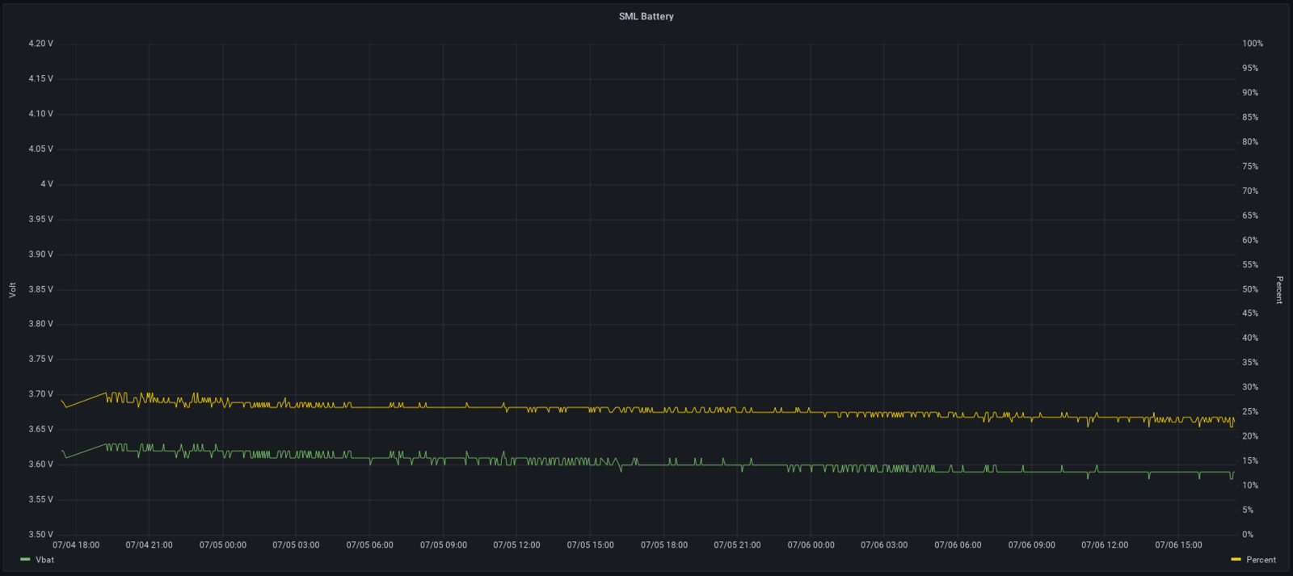
Task: Click the 3.85 V axis label
Action: [x=40, y=289]
